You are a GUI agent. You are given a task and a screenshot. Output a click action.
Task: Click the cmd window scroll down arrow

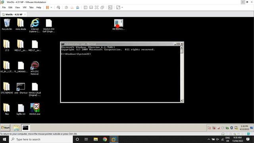click(182, 100)
